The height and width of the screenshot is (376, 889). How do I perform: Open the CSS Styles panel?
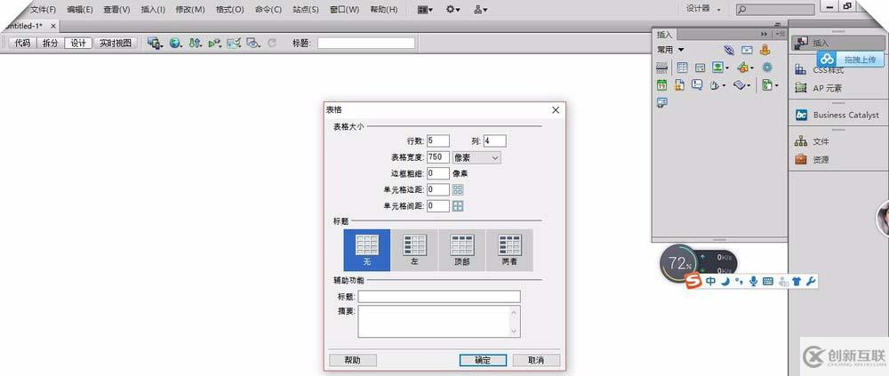click(x=820, y=70)
